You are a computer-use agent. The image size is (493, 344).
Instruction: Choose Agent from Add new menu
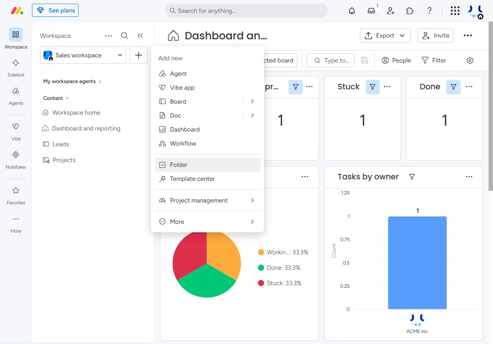[207, 74]
